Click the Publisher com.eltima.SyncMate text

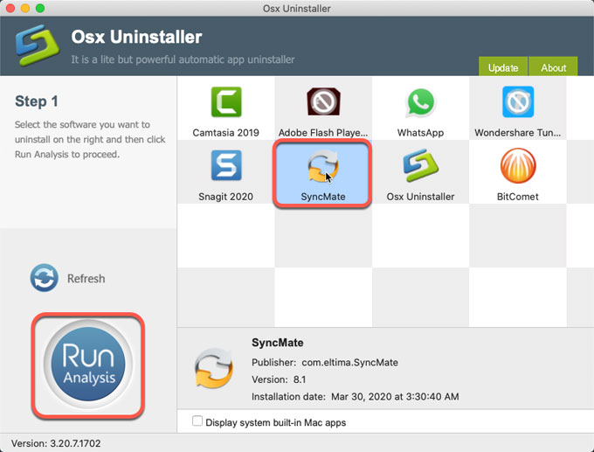[325, 363]
